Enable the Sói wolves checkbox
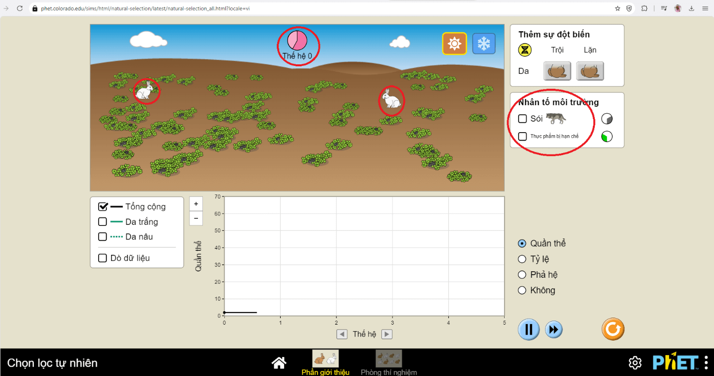 pos(523,119)
